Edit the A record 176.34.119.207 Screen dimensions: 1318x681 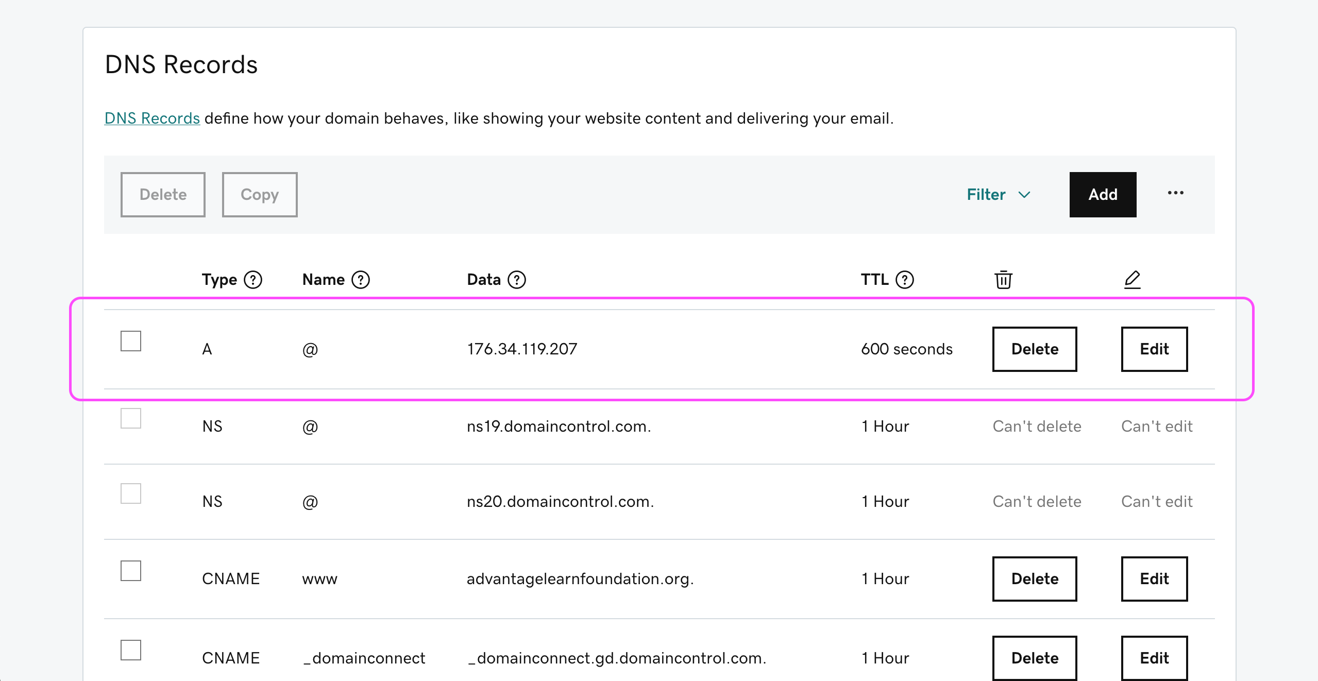coord(1154,349)
